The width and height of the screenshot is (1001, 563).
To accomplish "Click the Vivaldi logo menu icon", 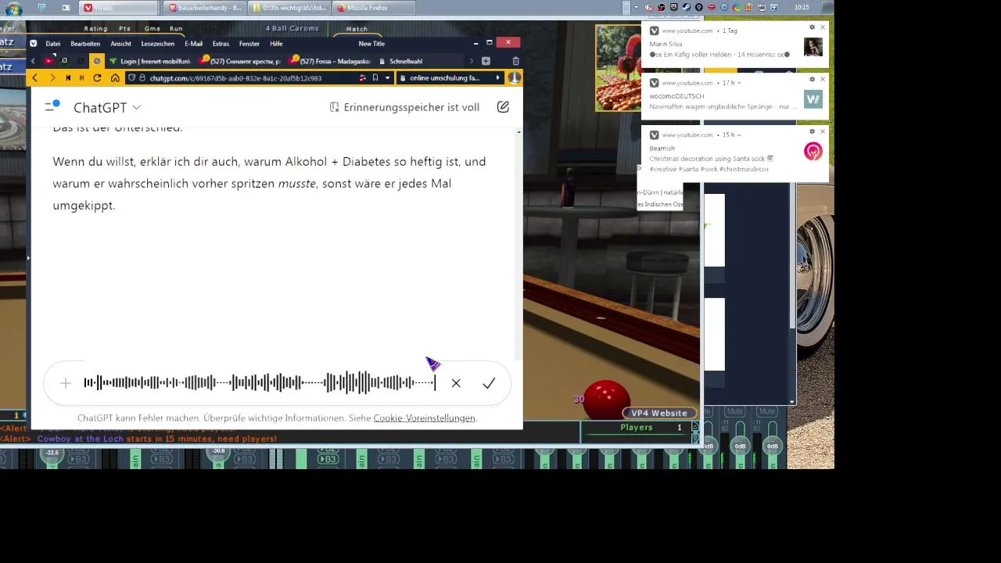I will [x=33, y=44].
